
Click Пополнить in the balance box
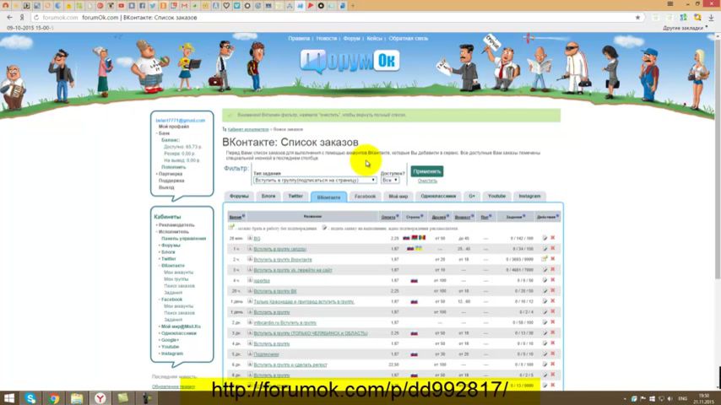[173, 167]
